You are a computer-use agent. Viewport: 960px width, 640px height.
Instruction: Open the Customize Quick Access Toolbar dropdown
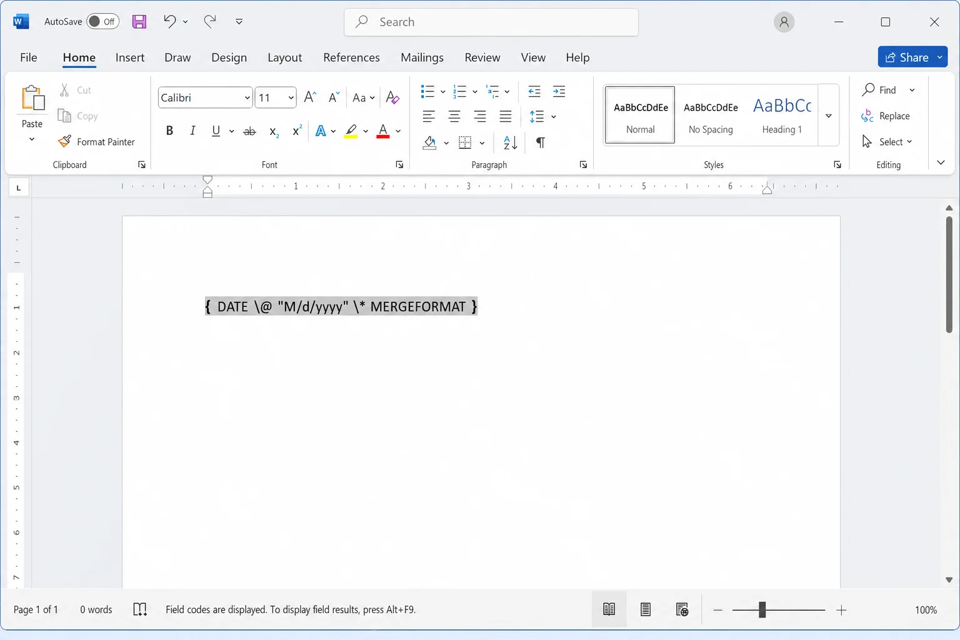click(x=239, y=21)
